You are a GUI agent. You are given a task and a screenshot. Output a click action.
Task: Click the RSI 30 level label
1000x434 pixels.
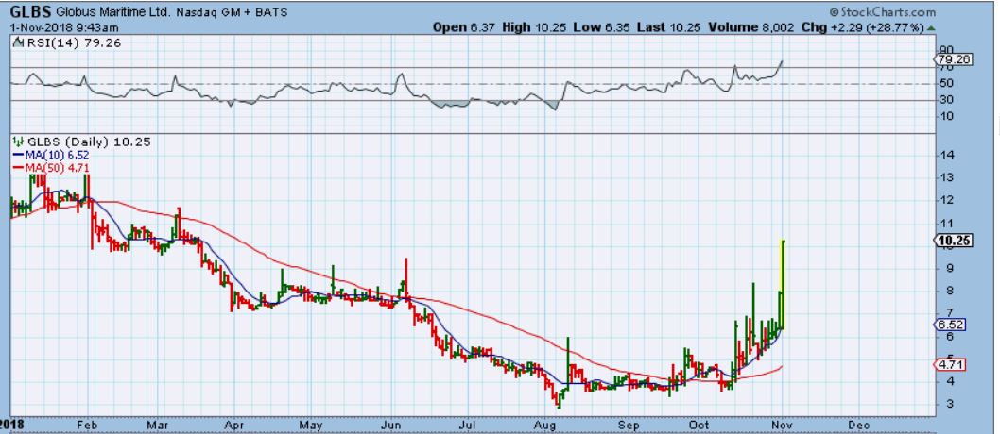coord(946,100)
